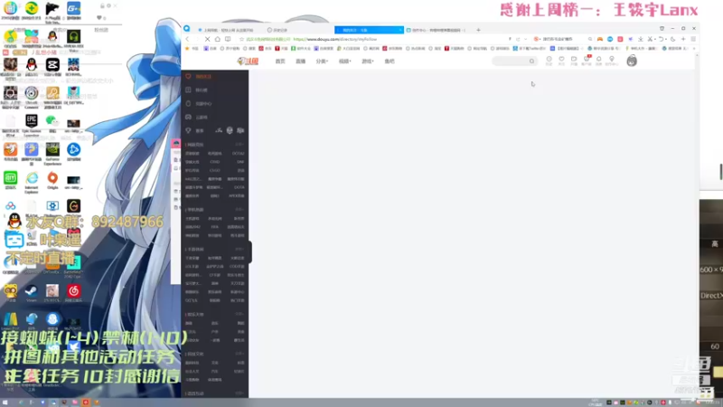This screenshot has width=723, height=407.
Task: Click the game controller toolbar icon
Action: [x=600, y=39]
